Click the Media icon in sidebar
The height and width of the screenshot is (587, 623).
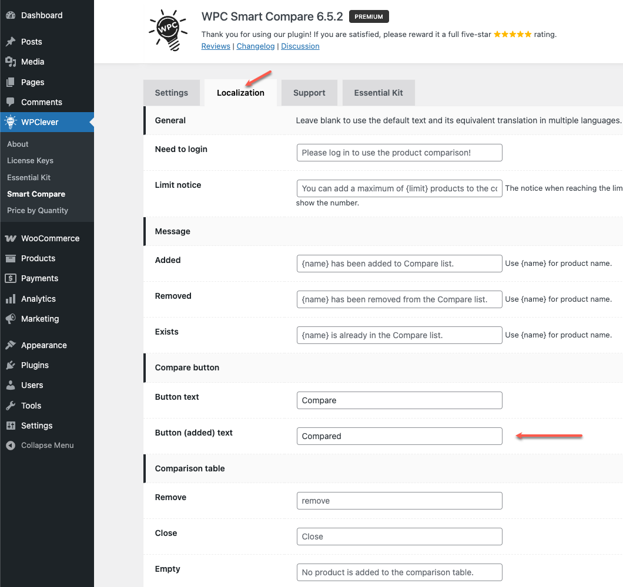[x=11, y=62]
